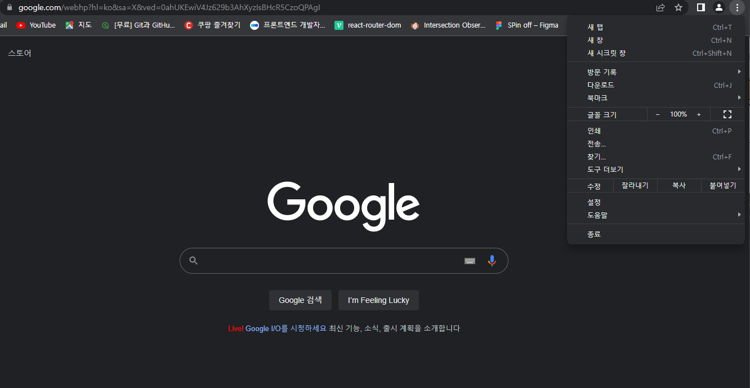Open the 쿠팡 즐겨찾기 bookmark
750x388 pixels.
click(x=212, y=25)
